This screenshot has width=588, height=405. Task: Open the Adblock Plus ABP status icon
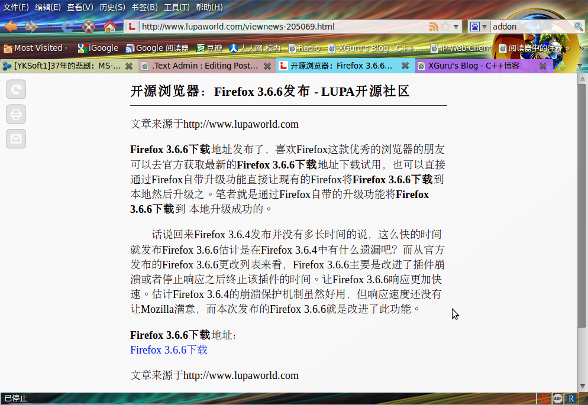[x=558, y=398]
